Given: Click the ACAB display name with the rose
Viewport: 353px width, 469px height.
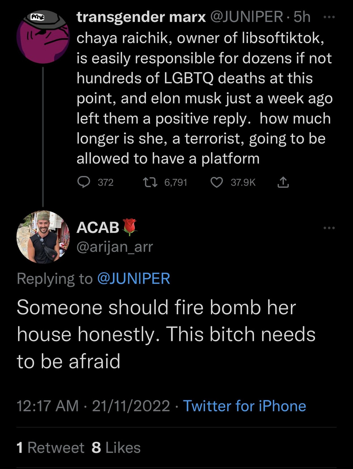Looking at the screenshot, I should click(x=107, y=227).
